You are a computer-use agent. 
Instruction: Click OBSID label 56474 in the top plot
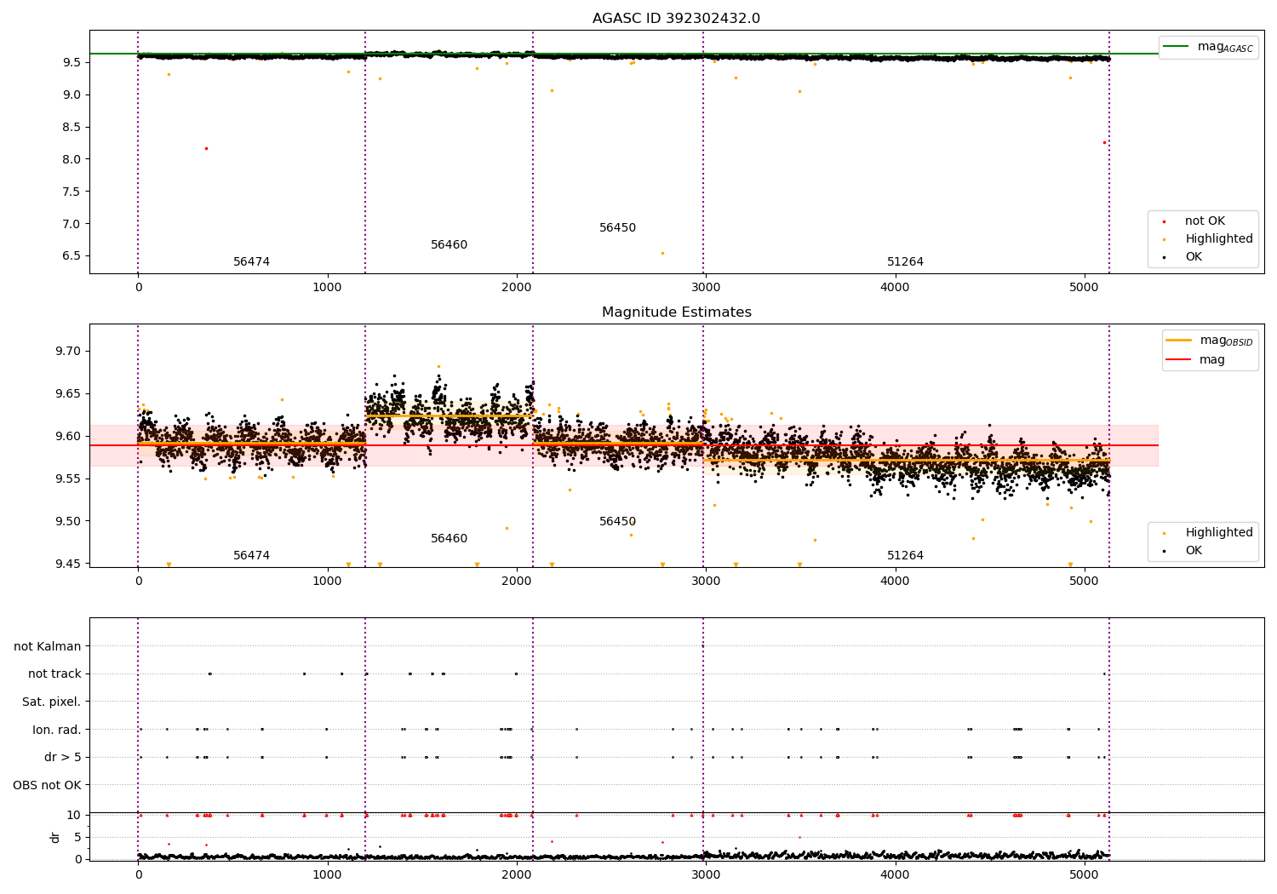(x=251, y=262)
